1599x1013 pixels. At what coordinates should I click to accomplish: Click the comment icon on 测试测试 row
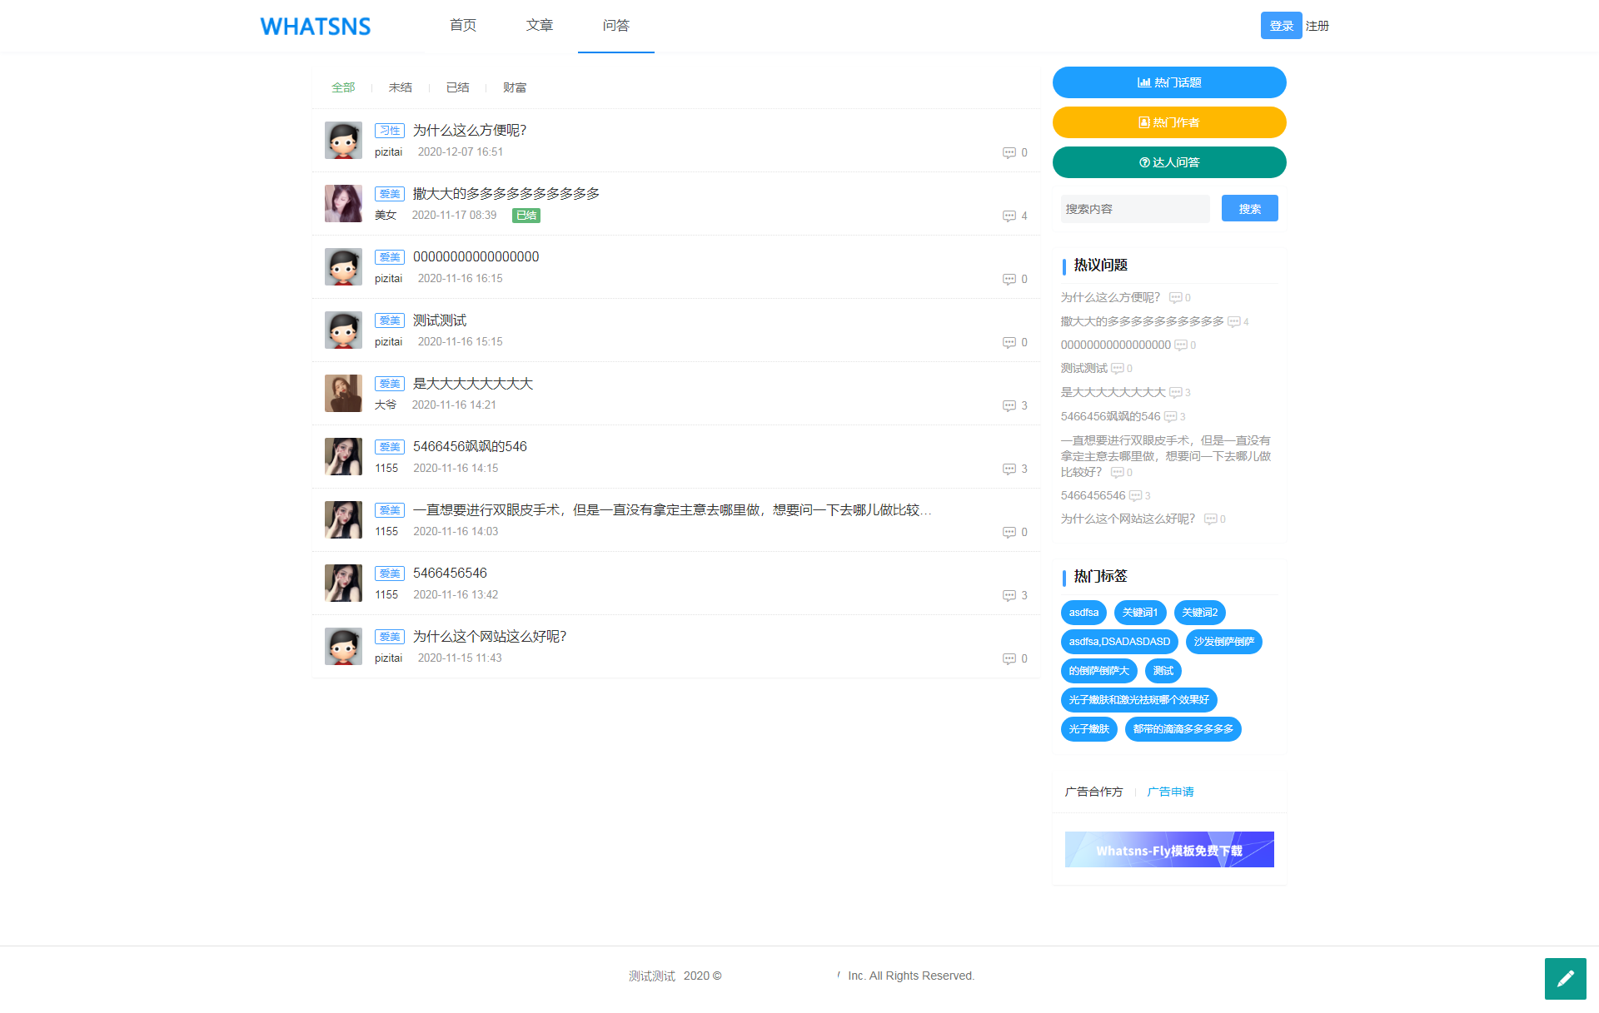(1009, 342)
